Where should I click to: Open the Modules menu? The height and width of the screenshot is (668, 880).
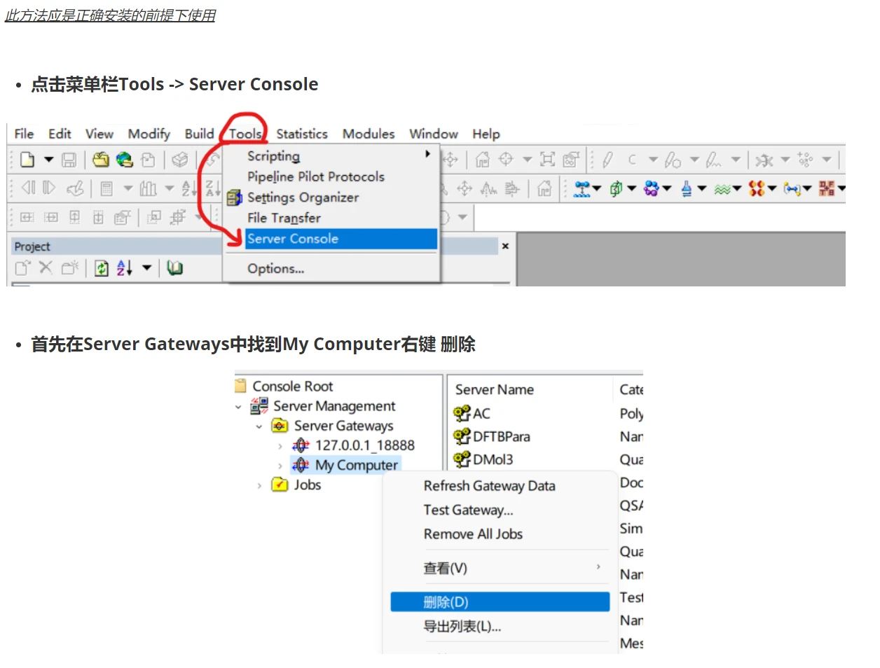point(369,134)
